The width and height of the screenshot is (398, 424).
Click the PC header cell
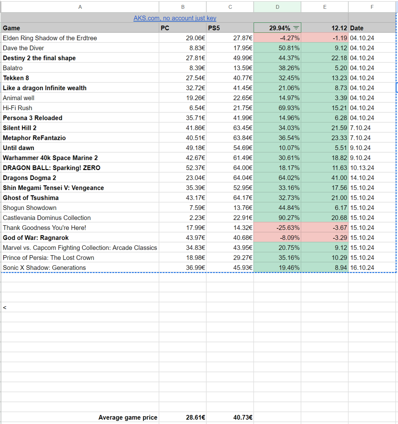point(183,28)
